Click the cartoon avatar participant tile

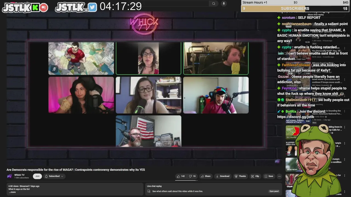click(x=81, y=58)
